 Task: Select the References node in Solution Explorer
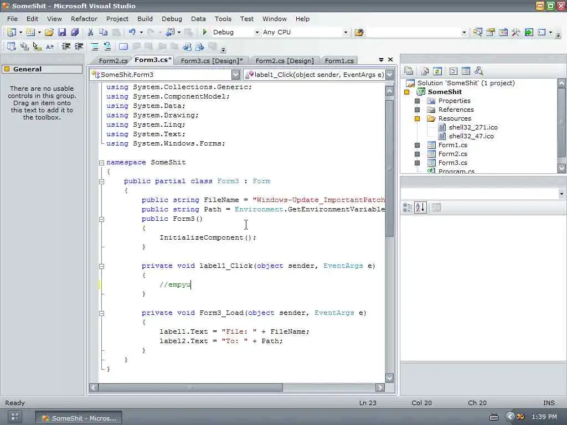click(456, 110)
